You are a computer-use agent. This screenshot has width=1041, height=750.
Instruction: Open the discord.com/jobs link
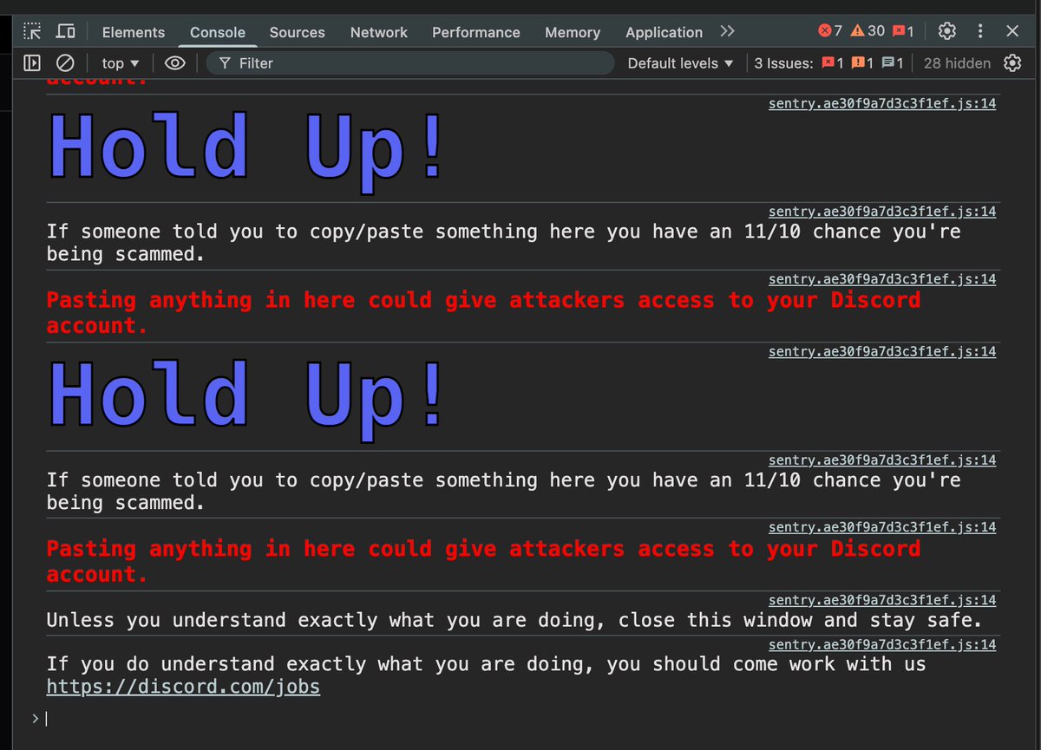pyautogui.click(x=183, y=688)
